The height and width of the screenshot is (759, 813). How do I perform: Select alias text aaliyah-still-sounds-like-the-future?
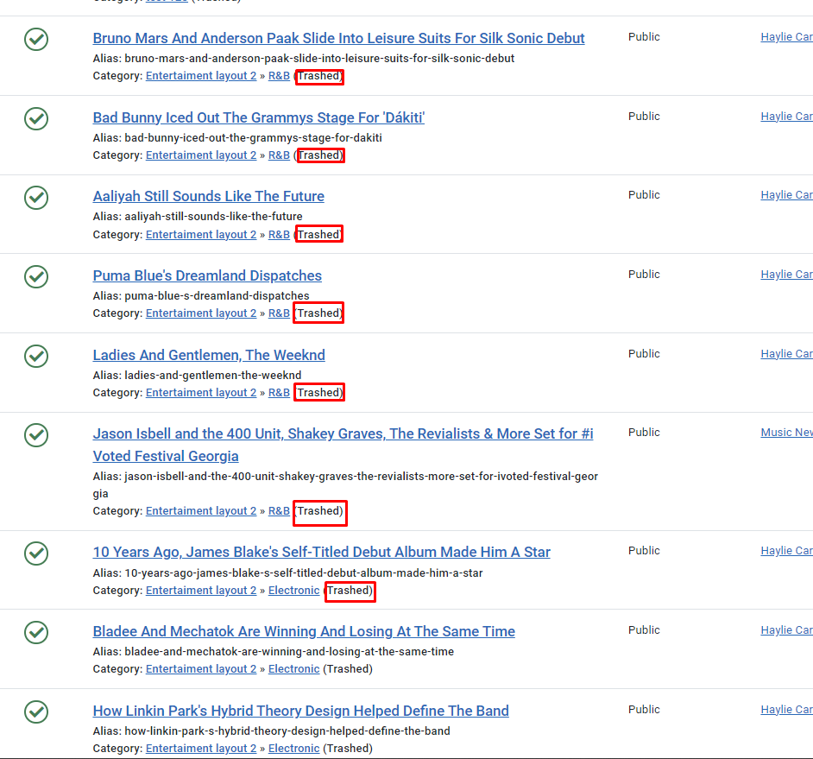click(x=214, y=216)
